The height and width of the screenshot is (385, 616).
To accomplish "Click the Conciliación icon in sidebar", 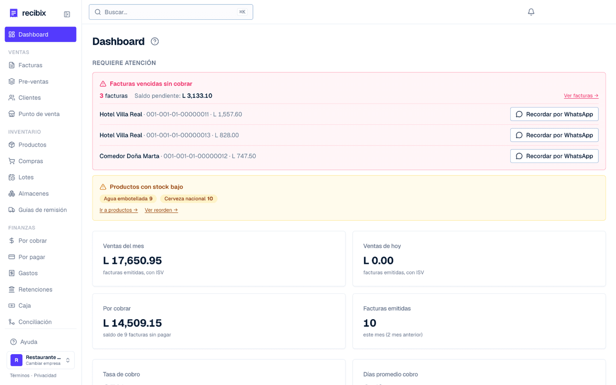I will (x=12, y=322).
